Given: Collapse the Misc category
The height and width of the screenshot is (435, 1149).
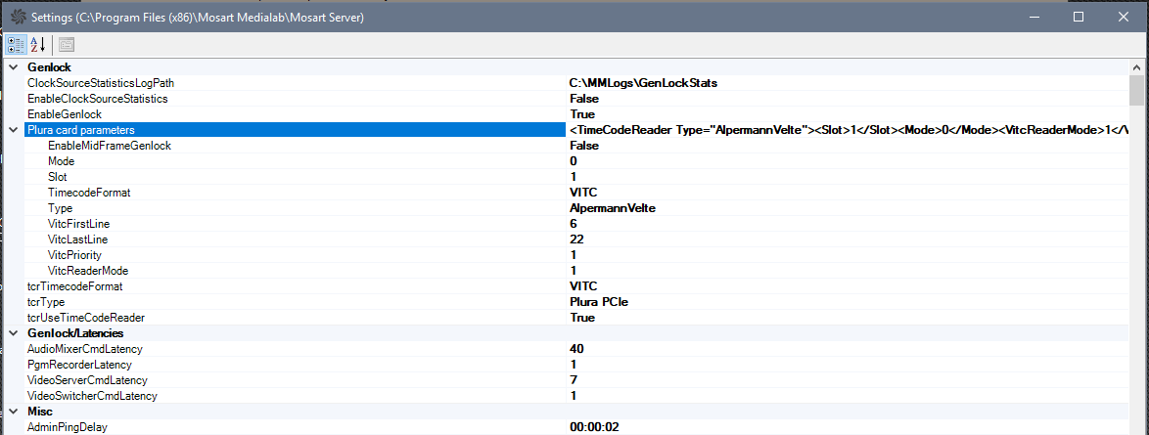Looking at the screenshot, I should (13, 412).
